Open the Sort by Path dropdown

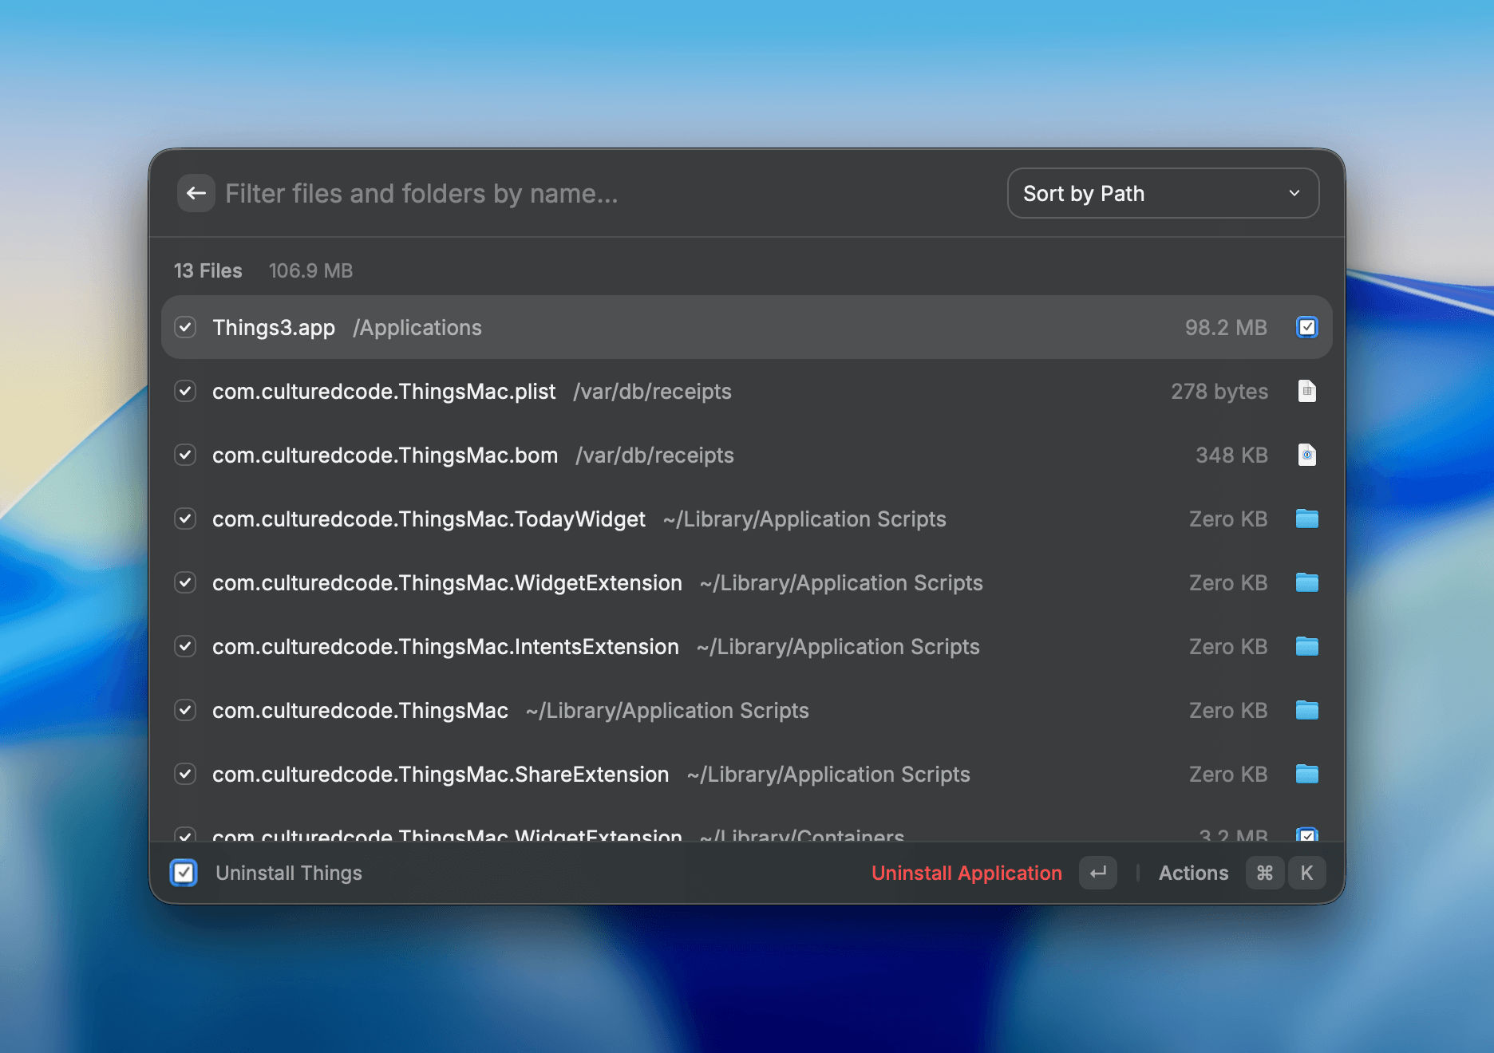(x=1163, y=193)
